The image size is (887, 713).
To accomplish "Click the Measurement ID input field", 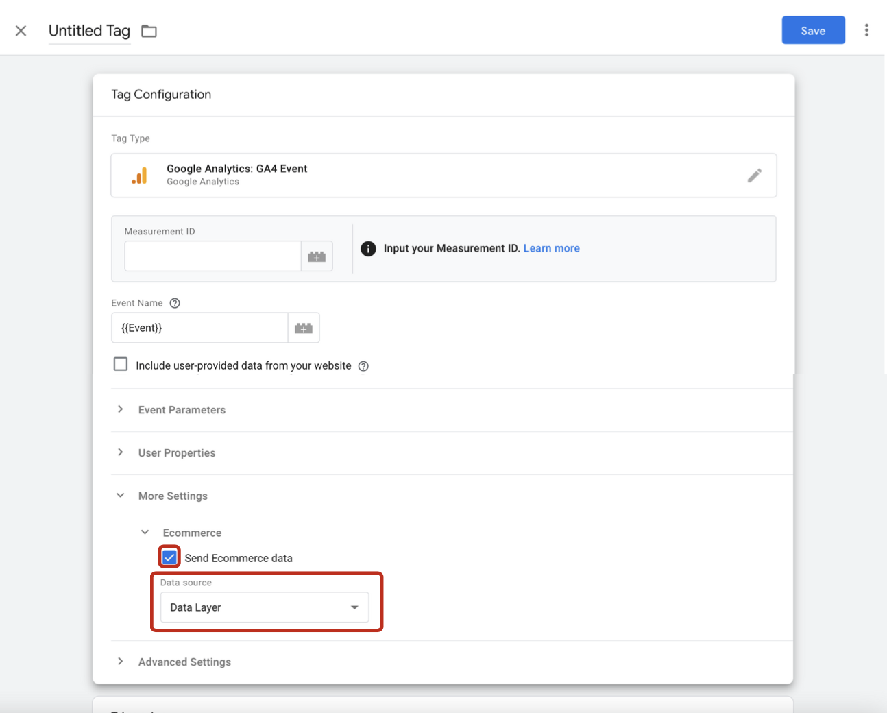I will 212,256.
